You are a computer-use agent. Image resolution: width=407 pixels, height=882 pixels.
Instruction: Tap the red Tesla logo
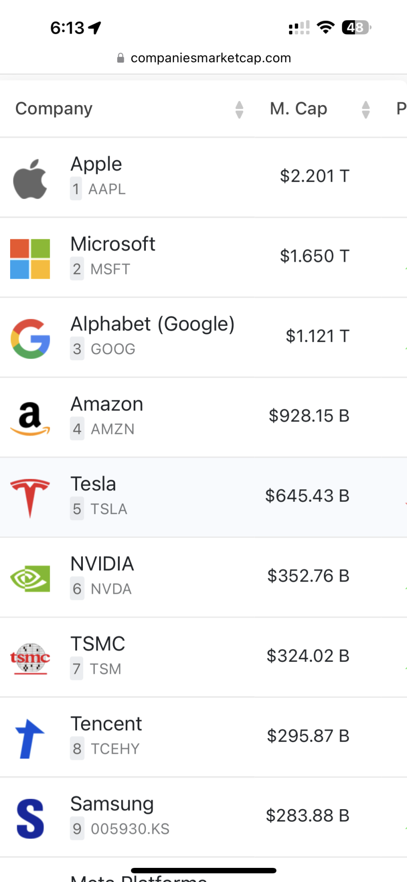(x=30, y=498)
